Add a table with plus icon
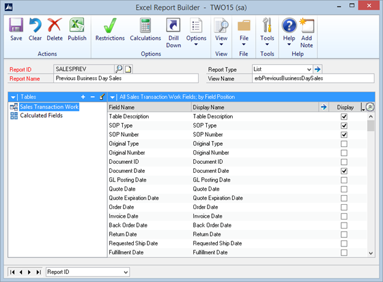This screenshot has height=282, width=383. (83, 97)
